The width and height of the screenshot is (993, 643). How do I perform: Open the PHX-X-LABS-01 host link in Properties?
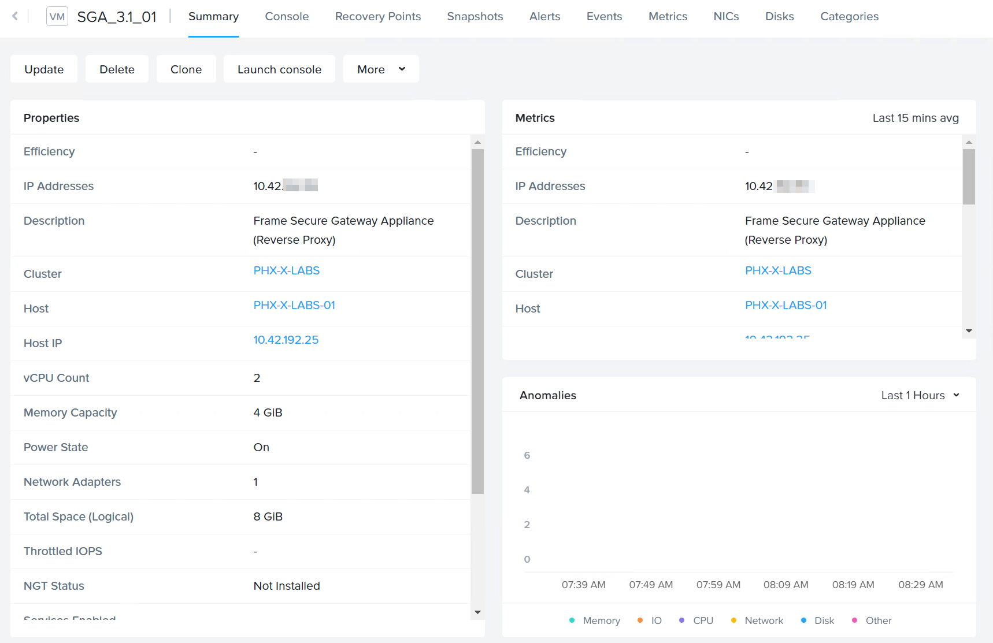point(294,305)
